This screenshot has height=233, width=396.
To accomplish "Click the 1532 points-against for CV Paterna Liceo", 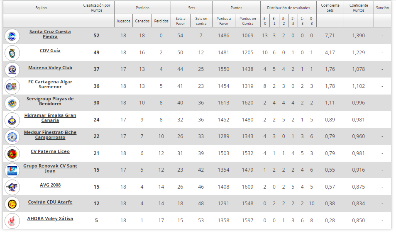I will pos(247,153).
